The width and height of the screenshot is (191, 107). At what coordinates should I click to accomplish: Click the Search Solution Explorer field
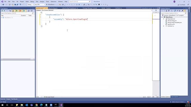click(174, 13)
